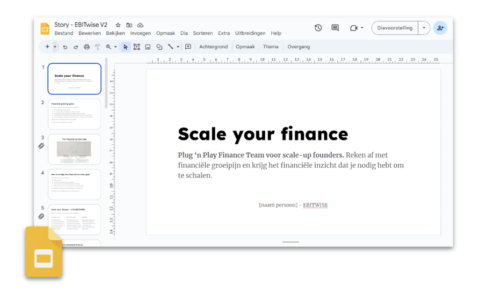Screen dimensions: 479x290
Task: Open the Diavoorstelling options dropdown arrow
Action: 424,28
